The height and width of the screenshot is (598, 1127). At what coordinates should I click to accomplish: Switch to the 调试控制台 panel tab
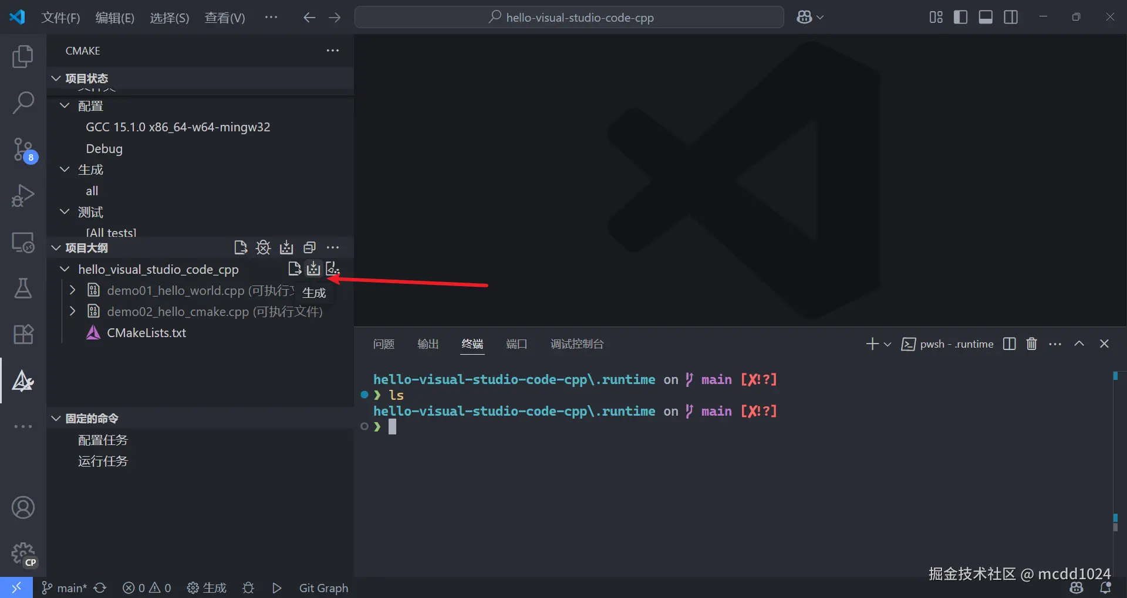coord(577,344)
